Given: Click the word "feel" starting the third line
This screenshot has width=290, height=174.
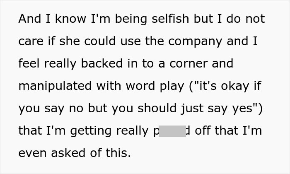Looking at the screenshot, I should click(x=29, y=64).
